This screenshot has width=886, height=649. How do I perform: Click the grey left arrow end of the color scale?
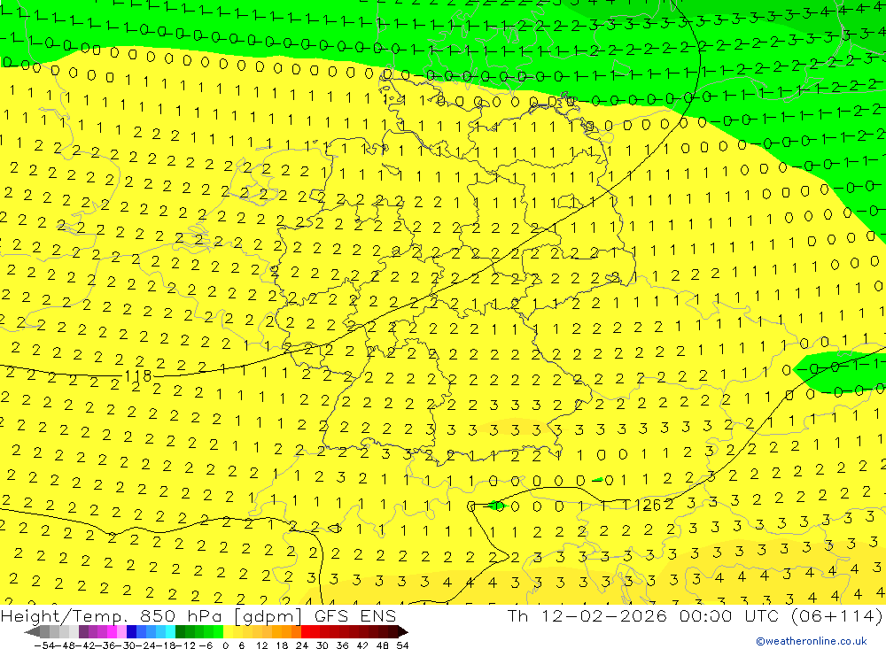pos(32,631)
